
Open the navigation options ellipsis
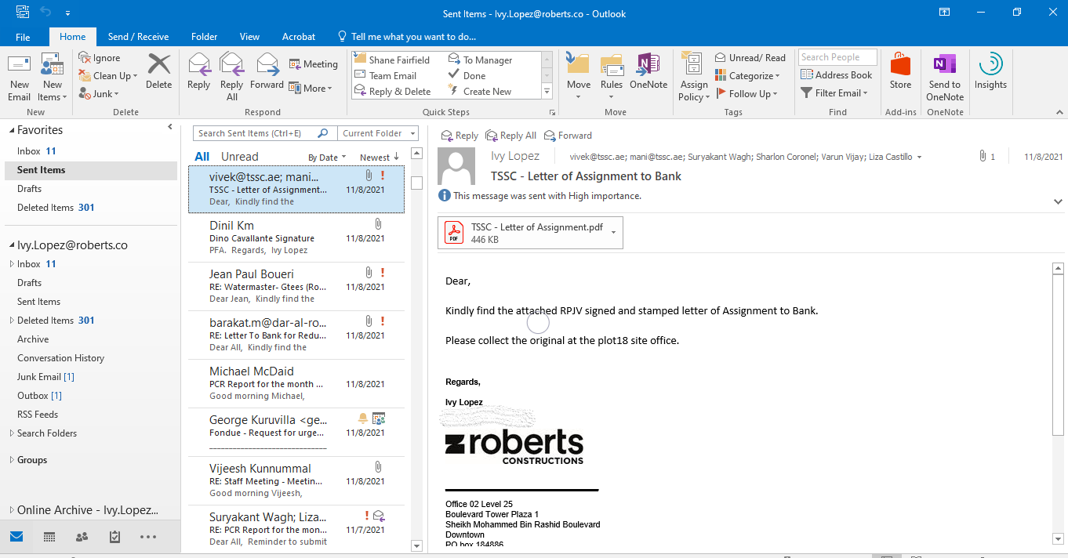click(148, 537)
